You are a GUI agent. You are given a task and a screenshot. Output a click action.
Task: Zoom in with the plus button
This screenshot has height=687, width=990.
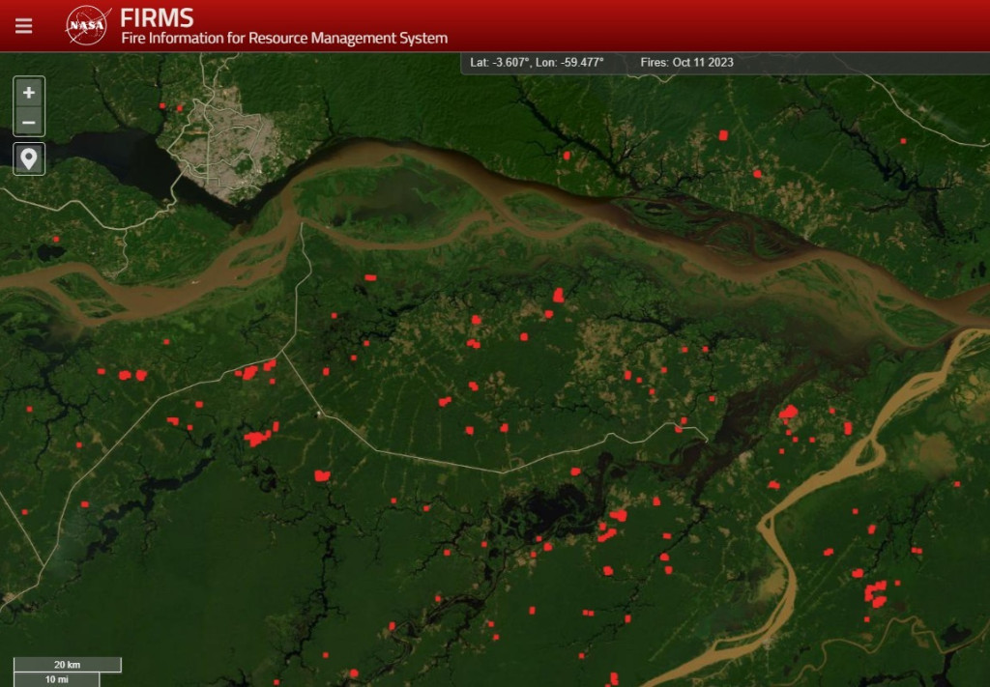[29, 93]
